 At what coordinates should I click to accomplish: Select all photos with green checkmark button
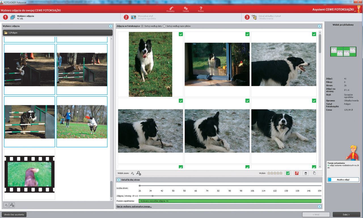pyautogui.click(x=288, y=173)
